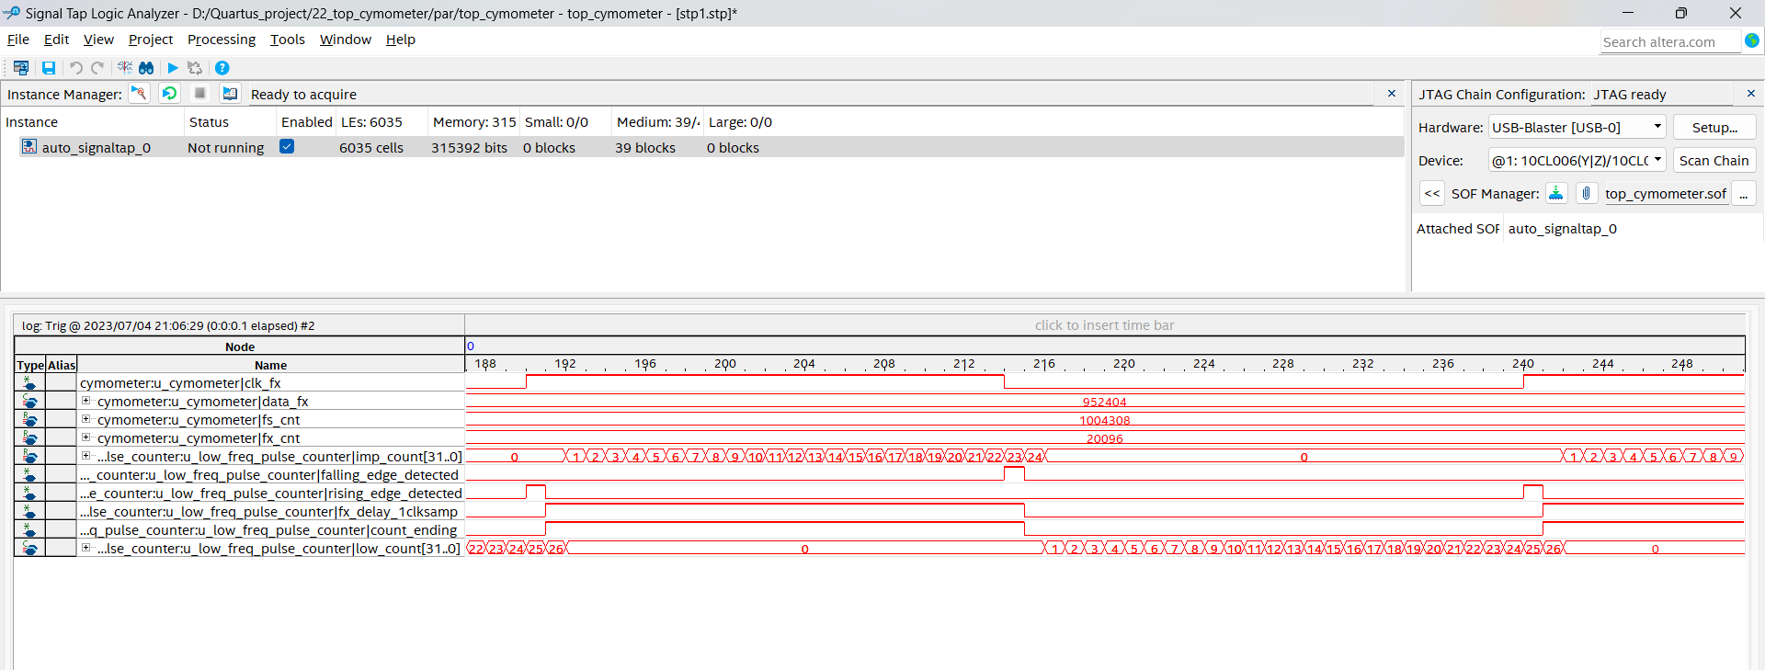The height and width of the screenshot is (670, 1765).
Task: Redo the last undone action
Action: pyautogui.click(x=97, y=68)
